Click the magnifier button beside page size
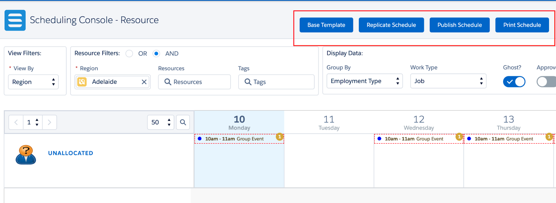The height and width of the screenshot is (203, 556). pyautogui.click(x=183, y=122)
